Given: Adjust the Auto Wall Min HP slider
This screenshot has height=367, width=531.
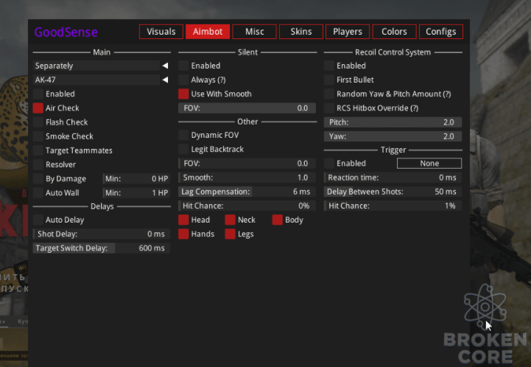Looking at the screenshot, I should 136,193.
